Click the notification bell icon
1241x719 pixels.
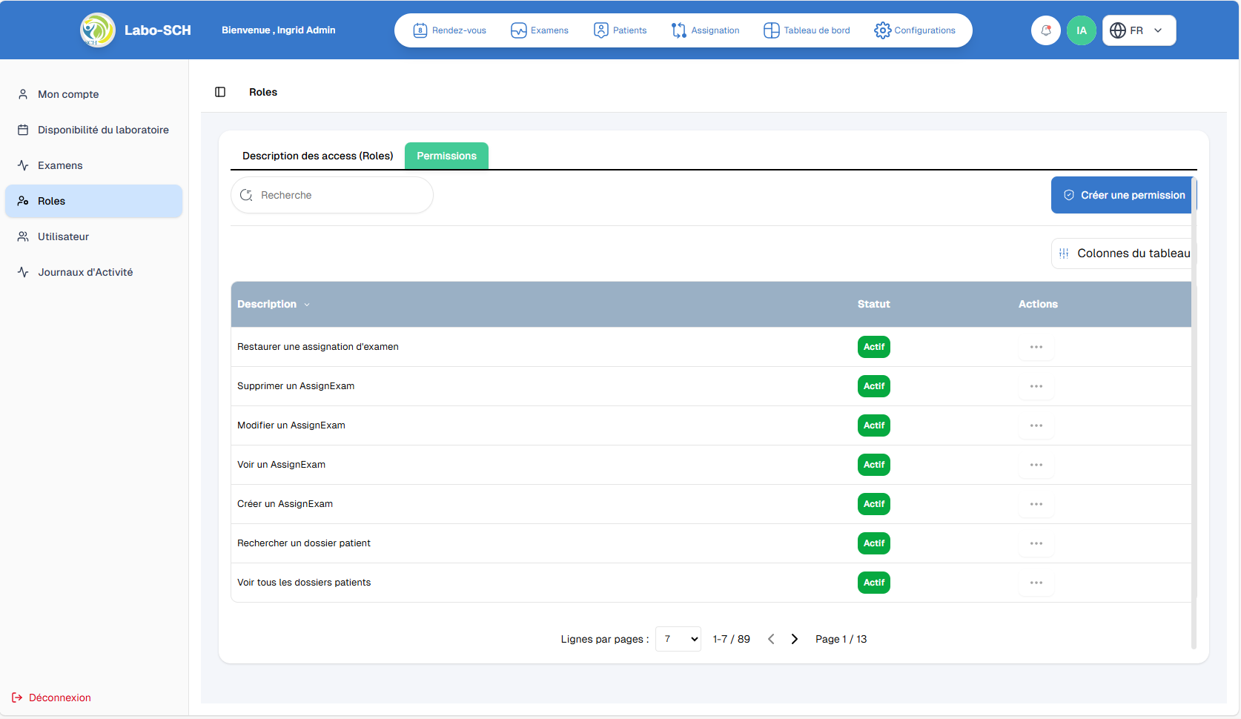[1045, 30]
